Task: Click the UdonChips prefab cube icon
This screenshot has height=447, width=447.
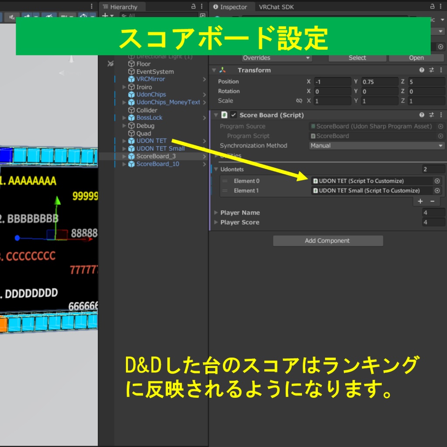Action: [131, 94]
